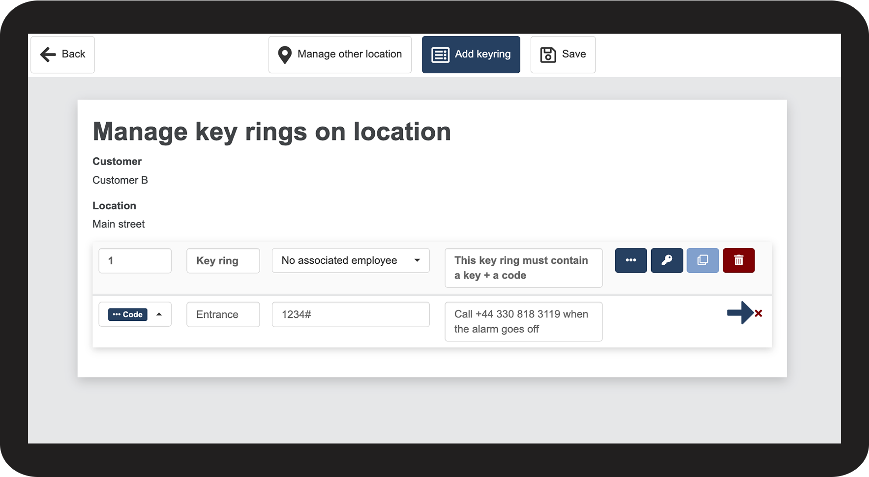Click the 1234# code value field
The image size is (869, 477).
click(x=350, y=314)
